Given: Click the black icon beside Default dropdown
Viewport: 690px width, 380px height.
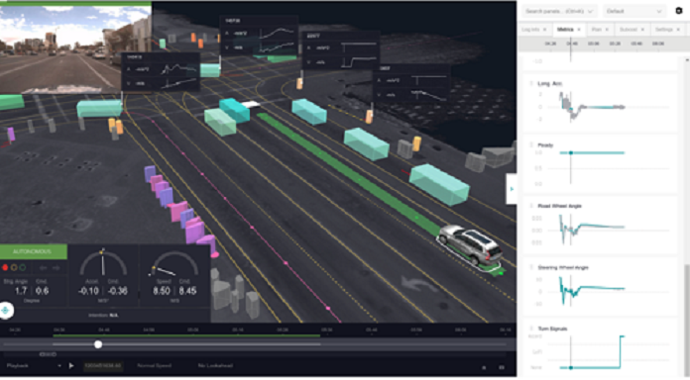Looking at the screenshot, I should coord(679,11).
